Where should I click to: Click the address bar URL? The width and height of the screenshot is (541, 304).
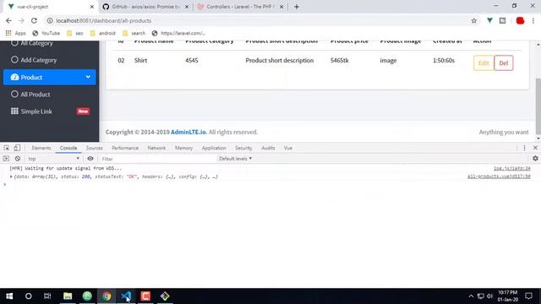(104, 20)
